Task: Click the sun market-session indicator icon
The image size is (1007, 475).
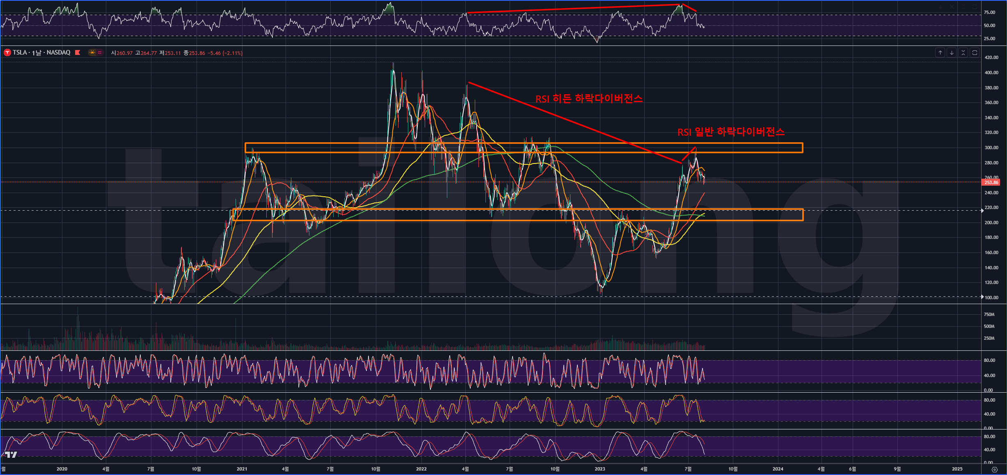Action: point(92,52)
